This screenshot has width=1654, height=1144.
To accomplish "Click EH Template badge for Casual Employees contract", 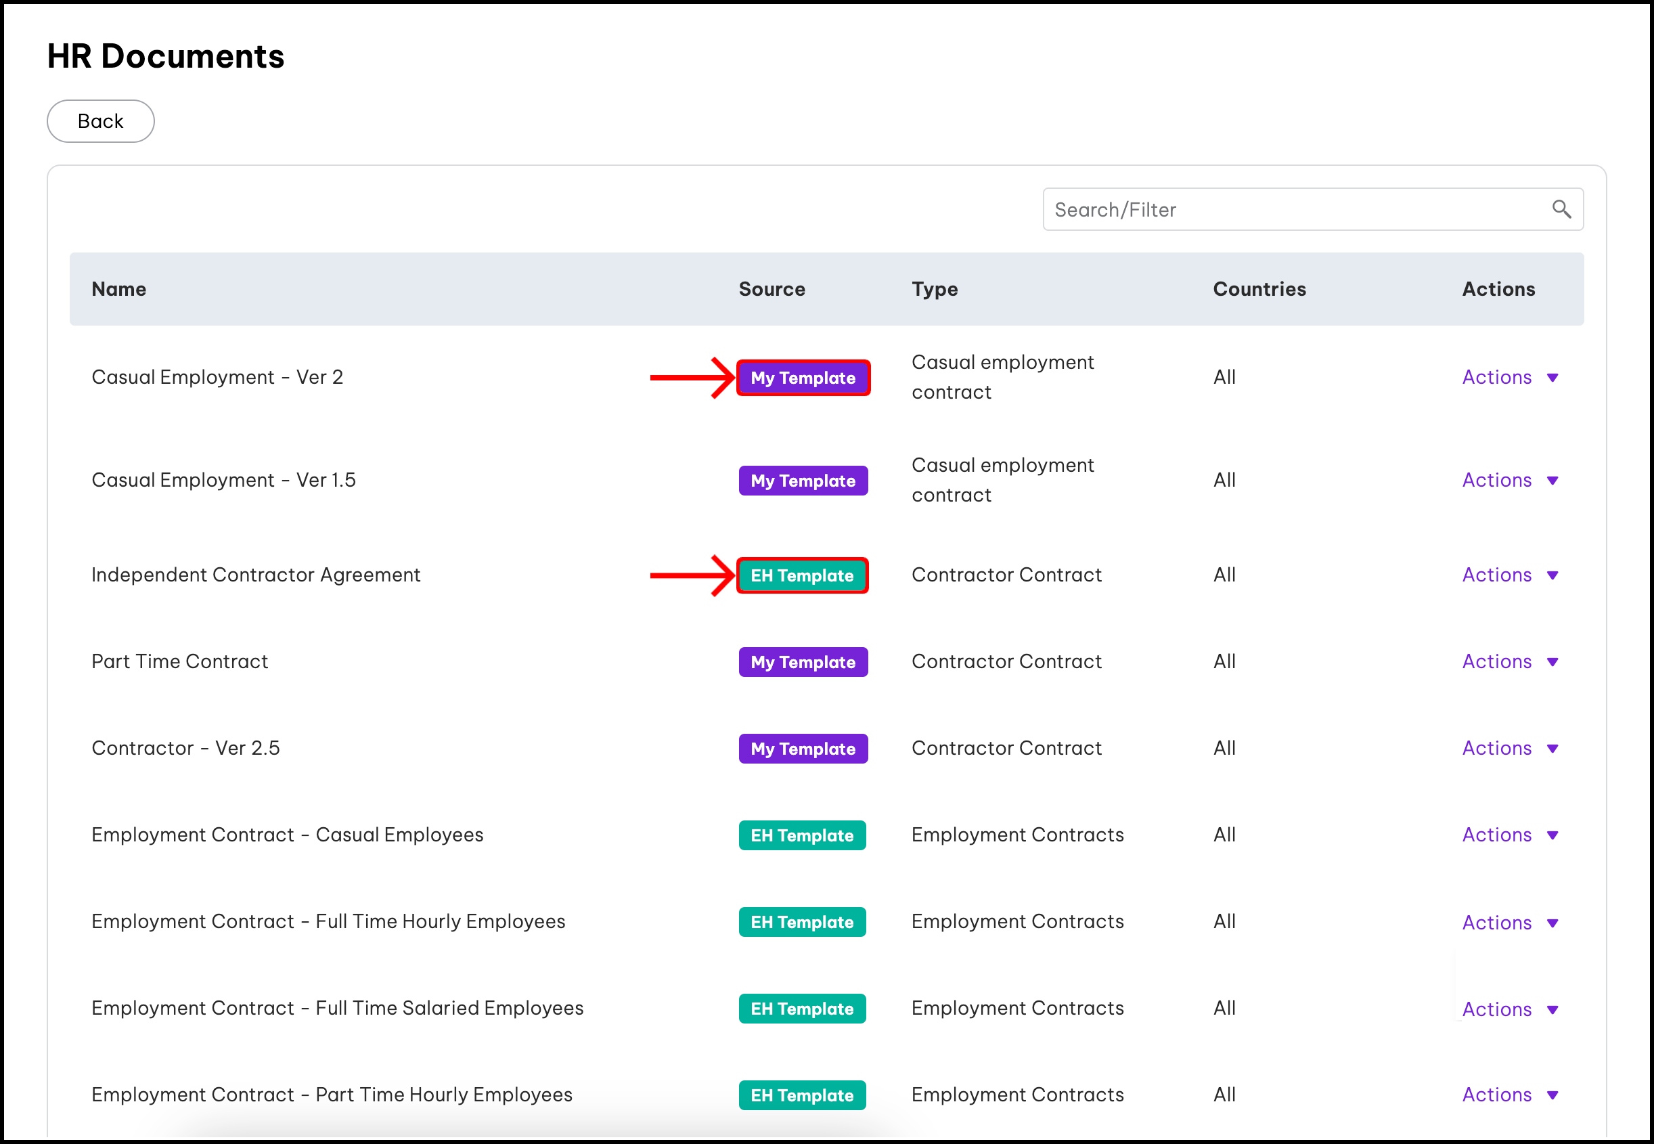I will [802, 836].
